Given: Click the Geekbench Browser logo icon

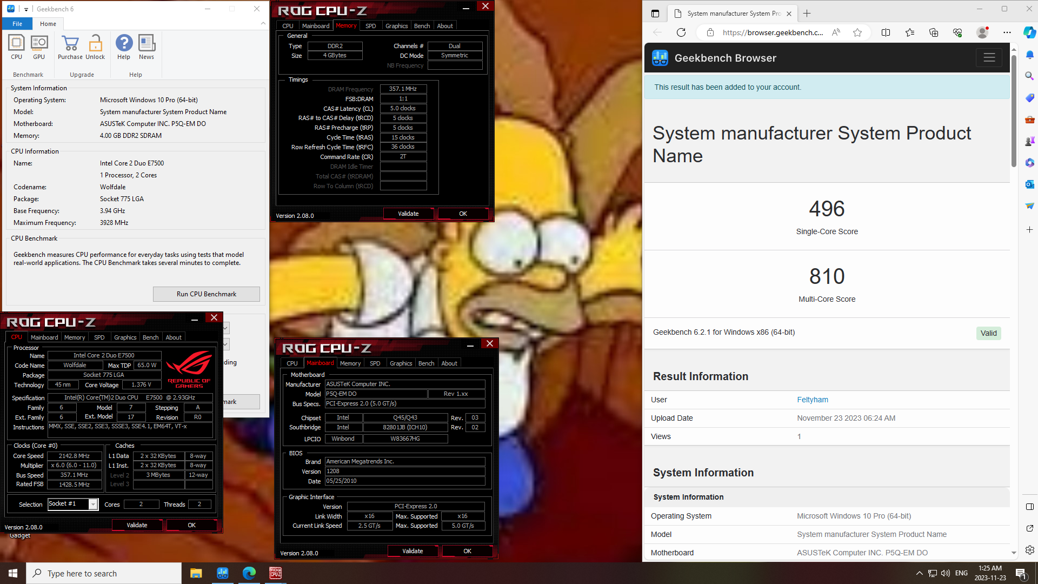Looking at the screenshot, I should pos(660,58).
